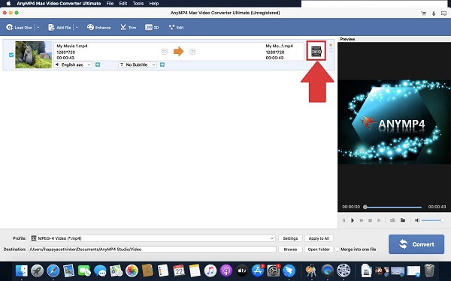The width and height of the screenshot is (451, 281).
Task: Take a snapshot of the preview
Action: pos(392,220)
